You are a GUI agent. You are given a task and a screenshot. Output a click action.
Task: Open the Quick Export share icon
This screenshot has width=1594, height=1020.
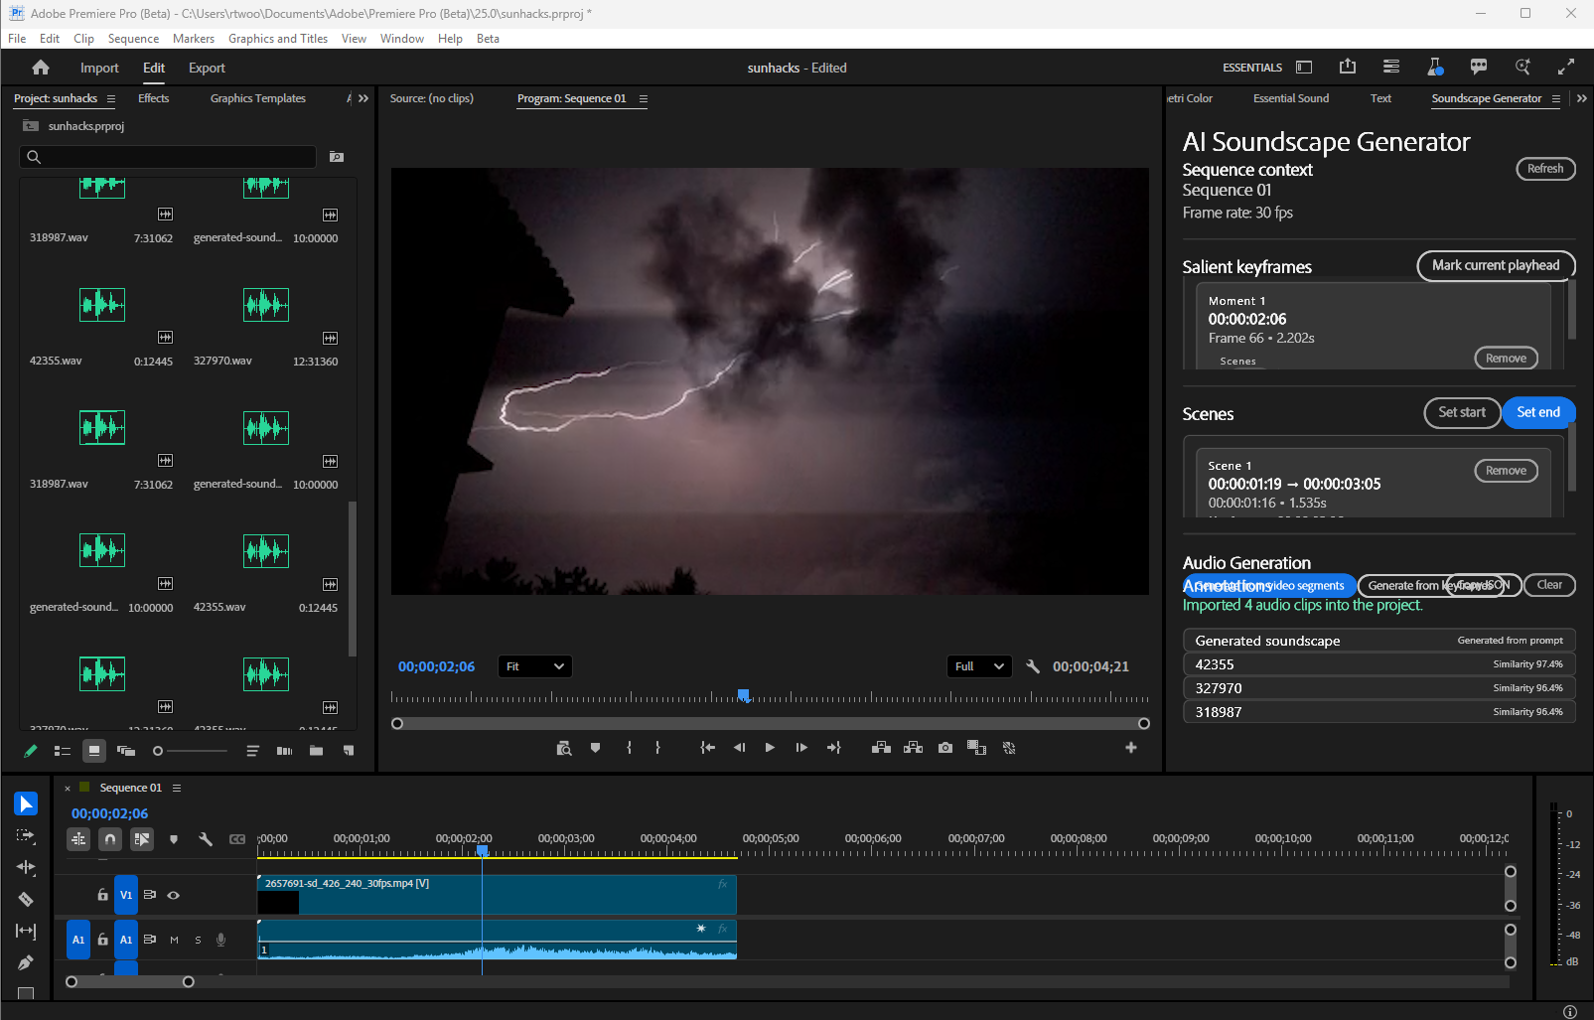click(1347, 68)
